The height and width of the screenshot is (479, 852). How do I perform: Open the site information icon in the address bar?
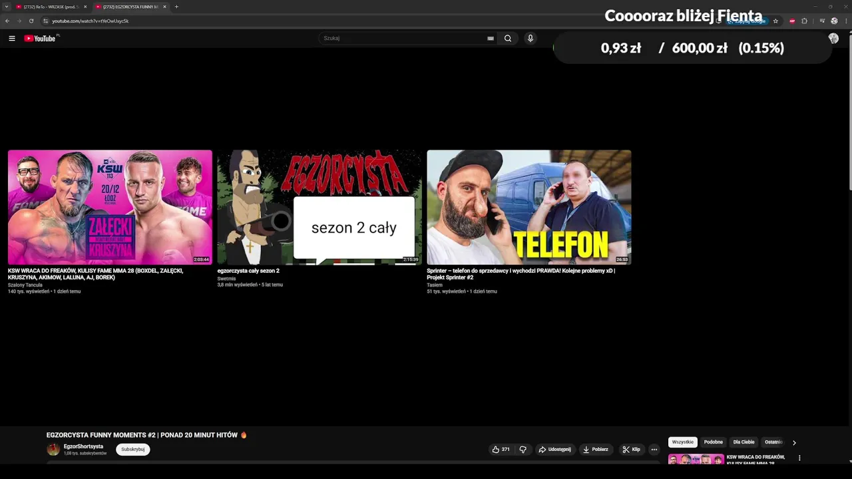pos(45,21)
